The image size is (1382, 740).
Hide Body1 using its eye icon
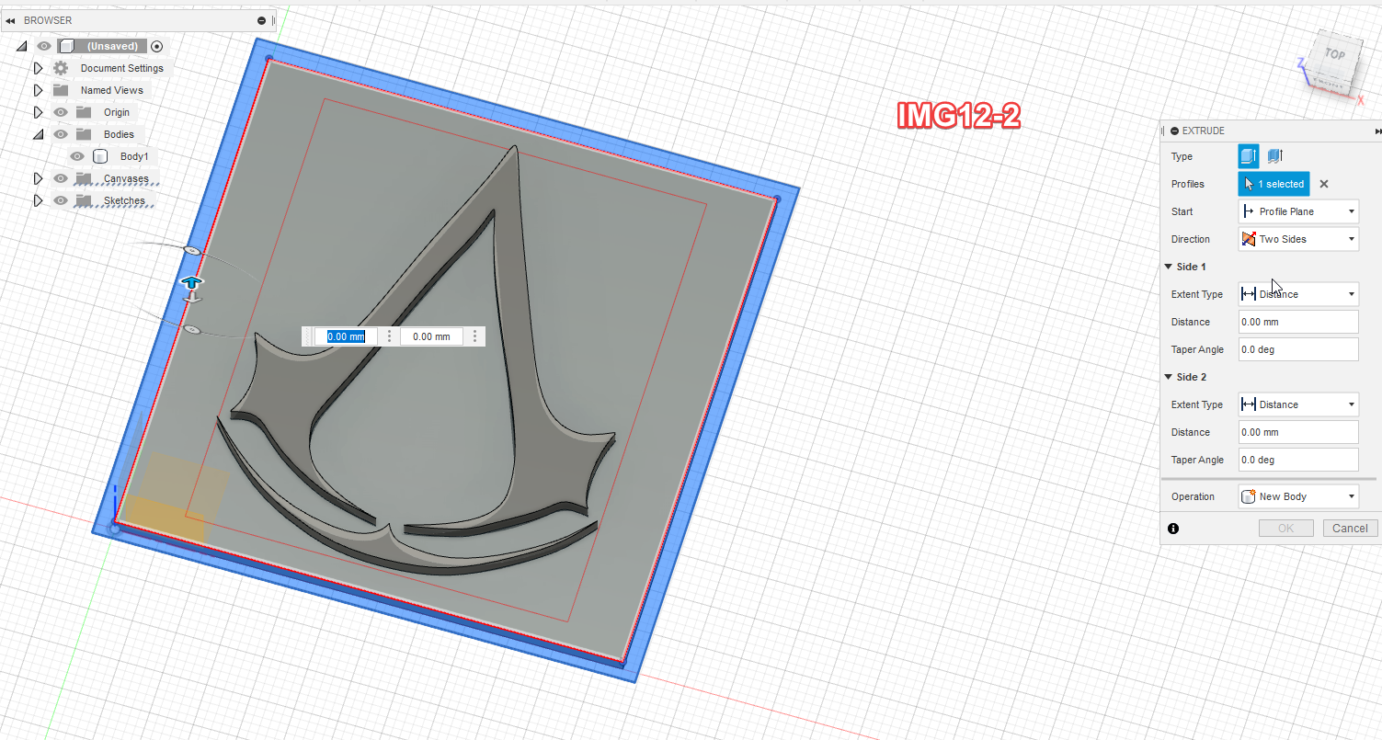tap(77, 156)
